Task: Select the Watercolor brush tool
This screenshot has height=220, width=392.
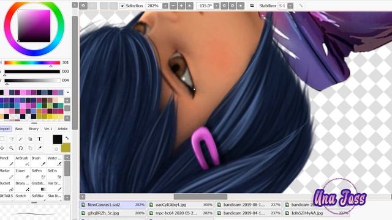Action: coord(55,161)
